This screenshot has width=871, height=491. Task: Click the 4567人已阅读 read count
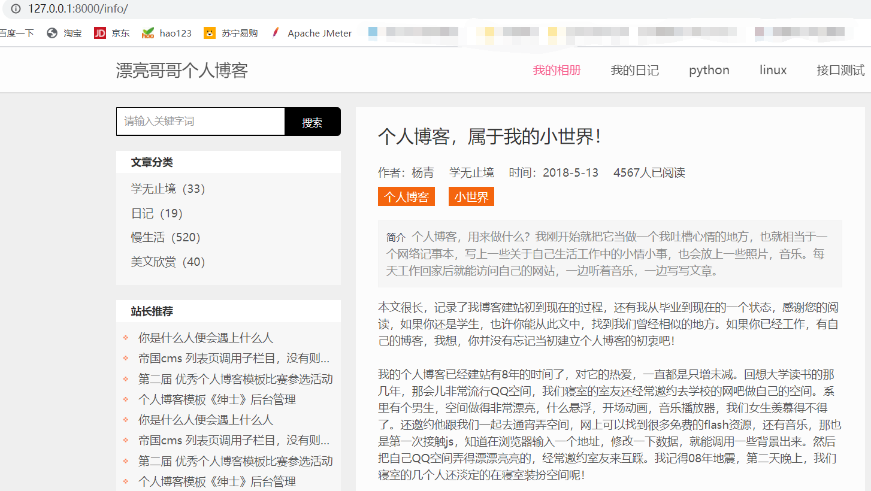click(x=649, y=173)
